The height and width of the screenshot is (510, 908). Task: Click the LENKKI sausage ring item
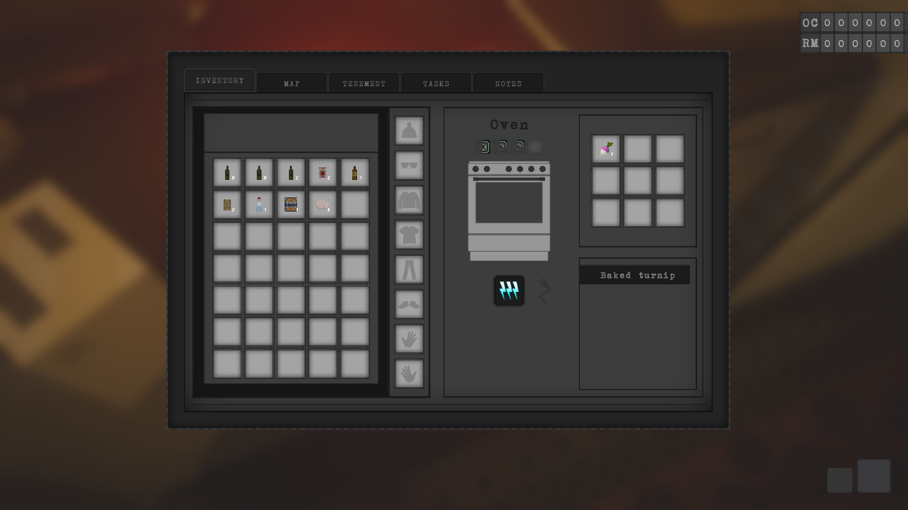point(290,204)
